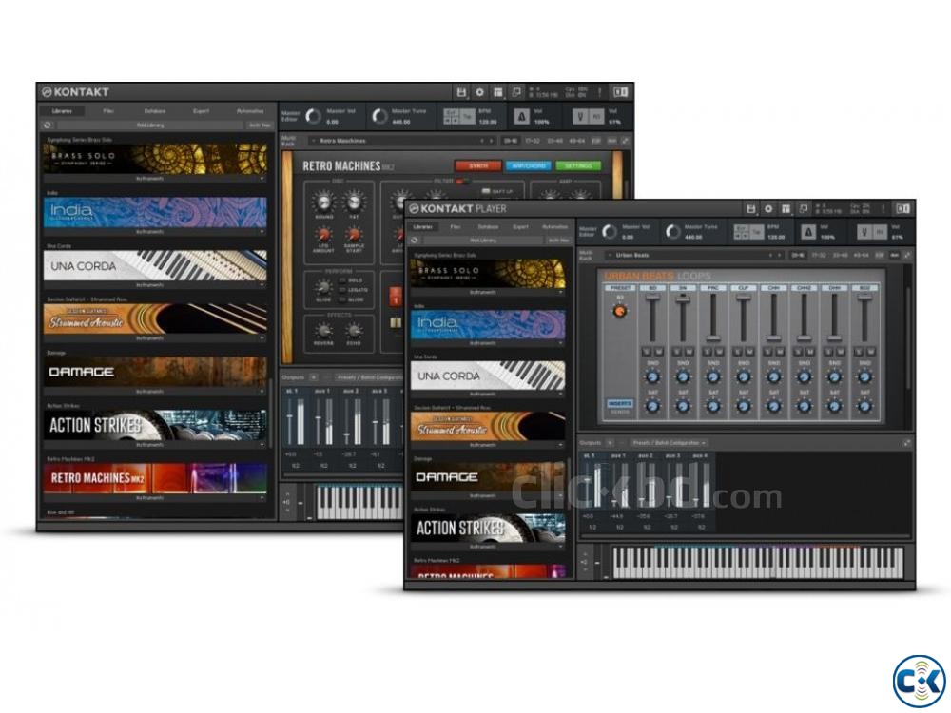Viewport: 951px width, 713px height.
Task: Click the red SYNTH button in Retro Machines
Action: point(478,166)
